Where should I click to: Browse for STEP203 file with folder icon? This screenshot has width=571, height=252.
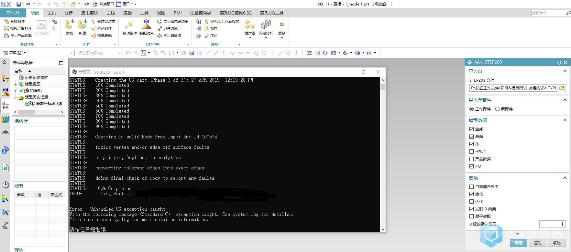[x=562, y=88]
